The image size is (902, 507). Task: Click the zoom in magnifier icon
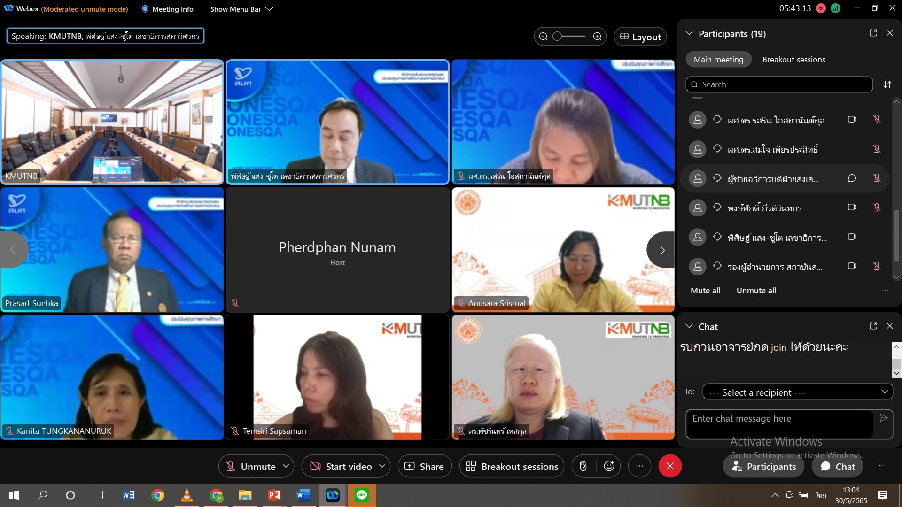click(x=597, y=37)
